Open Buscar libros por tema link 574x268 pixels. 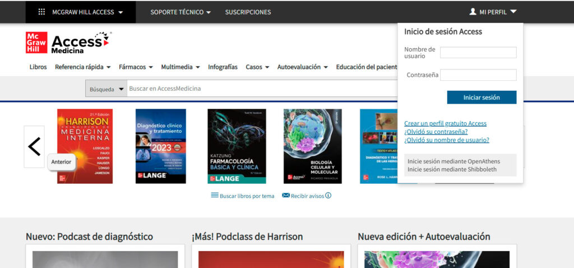click(x=247, y=196)
